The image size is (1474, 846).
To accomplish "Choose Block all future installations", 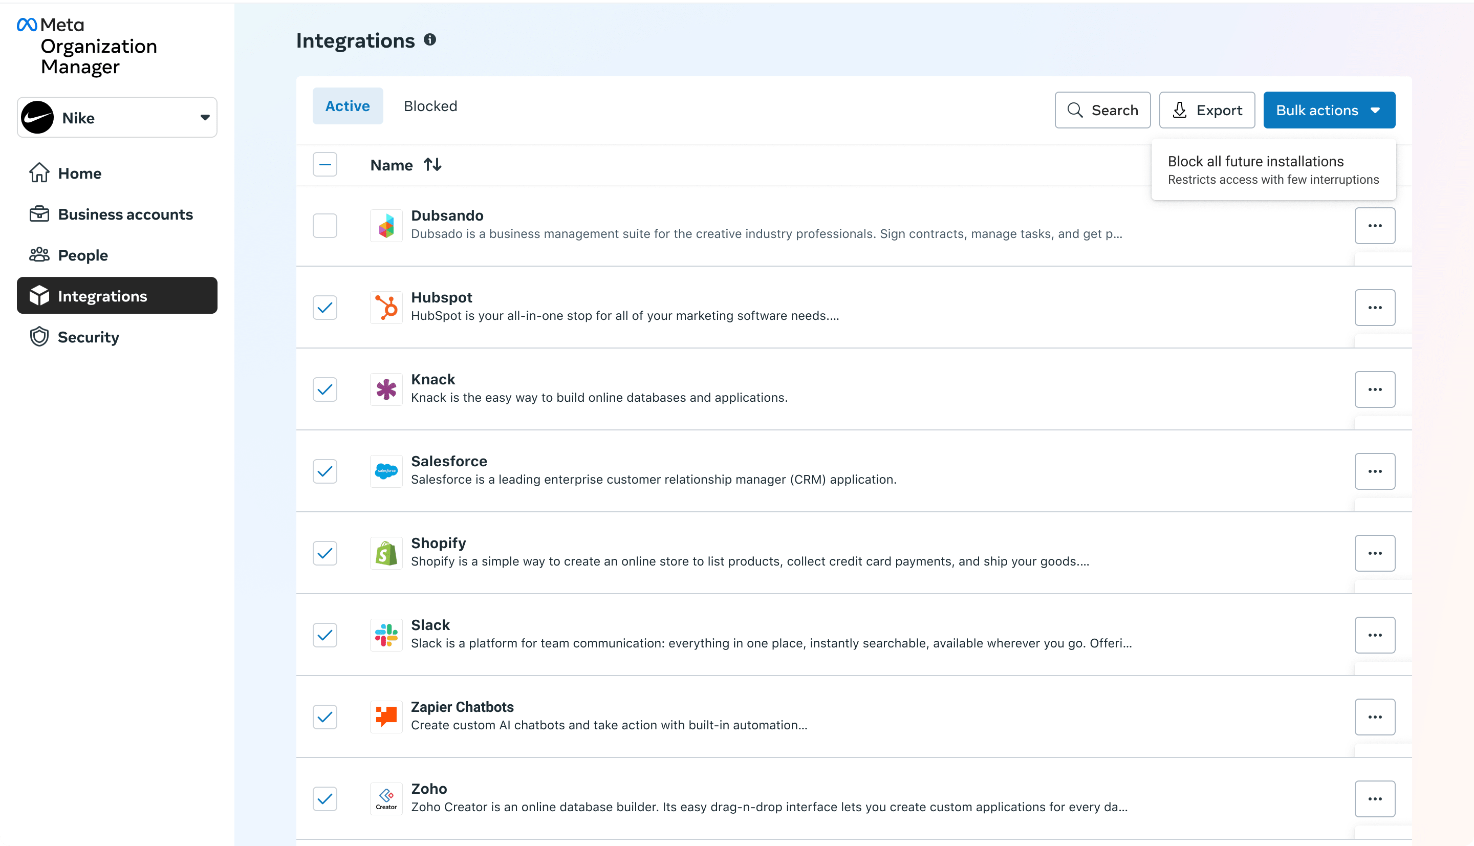I will [1272, 169].
